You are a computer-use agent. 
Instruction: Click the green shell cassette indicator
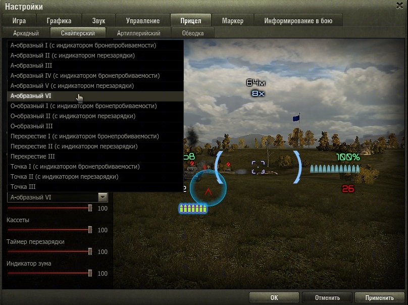point(193,209)
